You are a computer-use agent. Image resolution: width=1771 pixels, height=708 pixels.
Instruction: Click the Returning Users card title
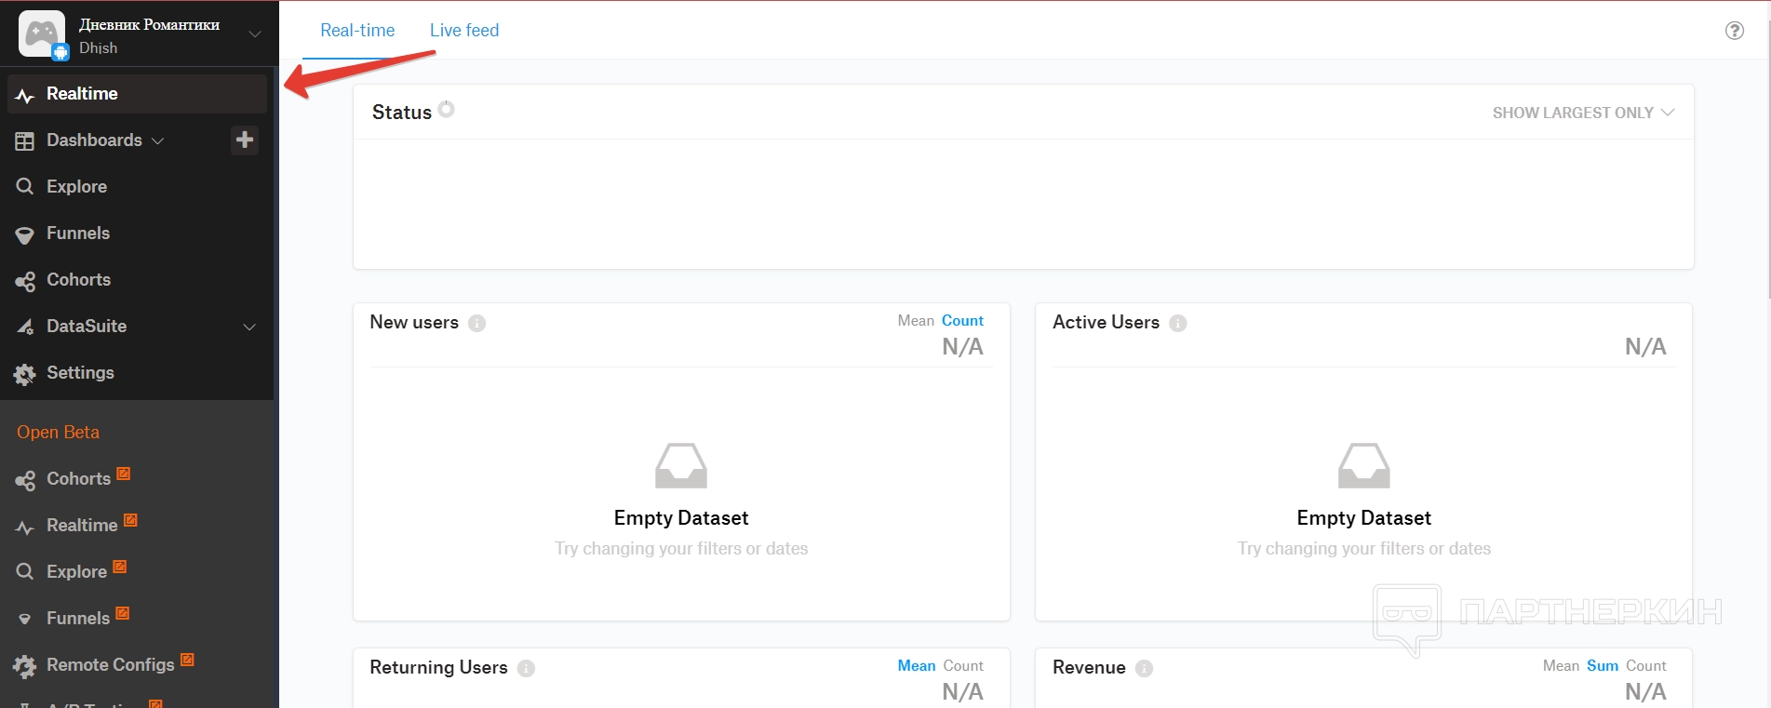[438, 668]
